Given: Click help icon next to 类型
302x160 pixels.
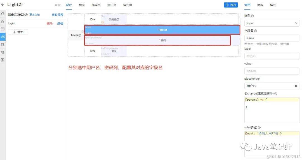Looking at the screenshot, I should point(253,16).
